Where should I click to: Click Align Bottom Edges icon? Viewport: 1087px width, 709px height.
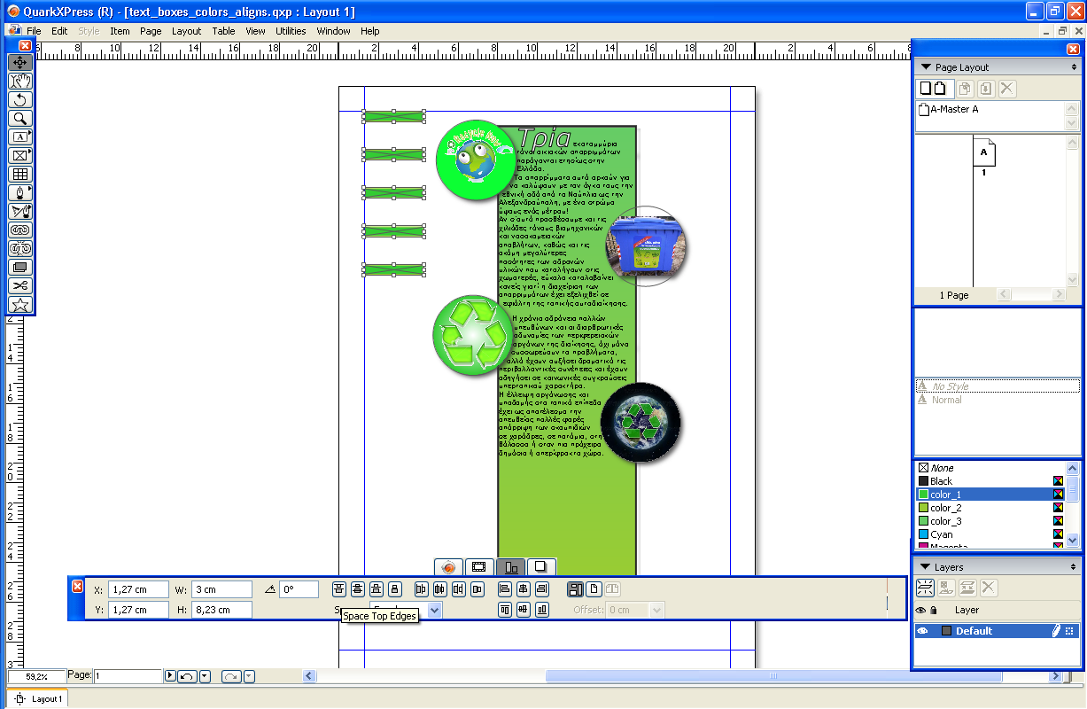coord(543,610)
